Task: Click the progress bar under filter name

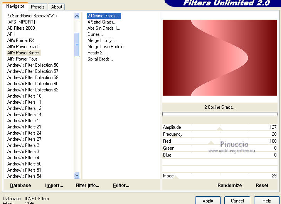Action: 220,114
